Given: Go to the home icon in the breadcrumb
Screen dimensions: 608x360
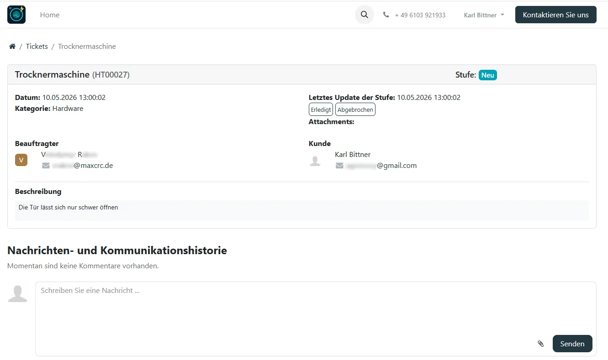Looking at the screenshot, I should 12,47.
